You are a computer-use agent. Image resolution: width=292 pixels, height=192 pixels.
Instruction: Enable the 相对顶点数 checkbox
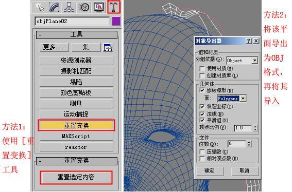click(202, 159)
